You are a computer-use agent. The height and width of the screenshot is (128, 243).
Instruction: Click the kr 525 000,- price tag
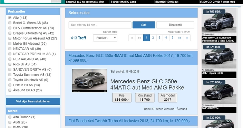pos(214,82)
